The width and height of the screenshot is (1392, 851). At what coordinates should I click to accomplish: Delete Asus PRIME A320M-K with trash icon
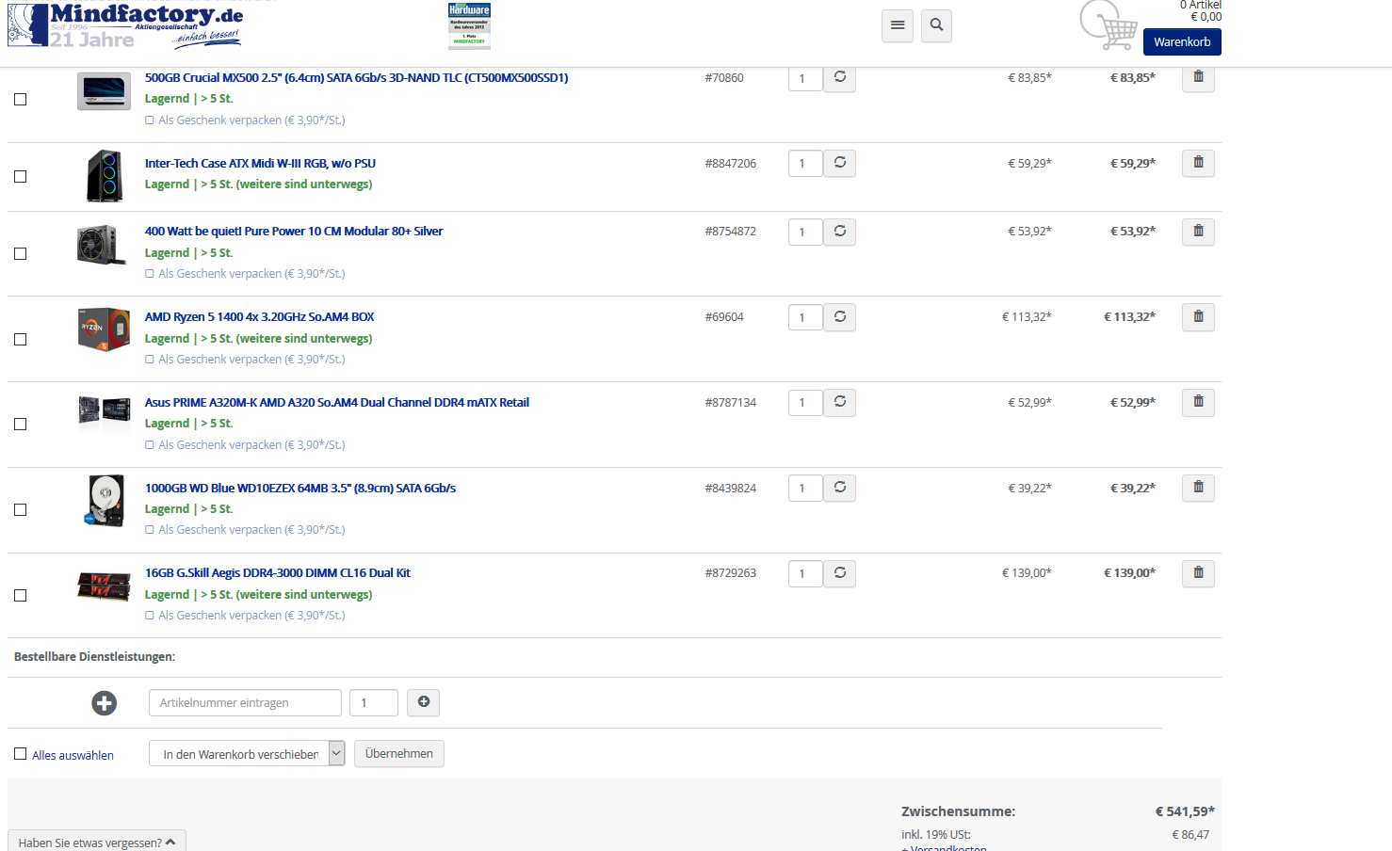pyautogui.click(x=1198, y=402)
